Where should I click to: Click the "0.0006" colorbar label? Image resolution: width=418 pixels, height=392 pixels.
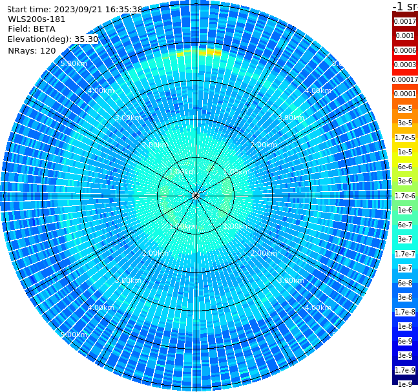tap(405, 50)
